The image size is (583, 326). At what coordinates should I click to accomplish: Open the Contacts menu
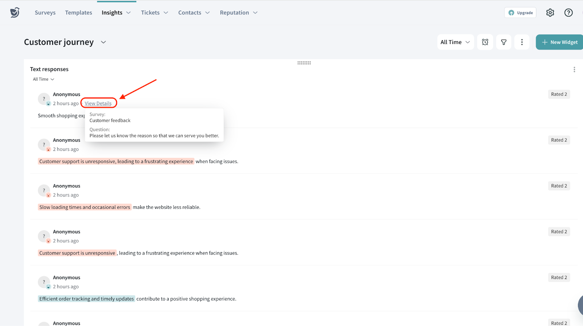point(194,13)
